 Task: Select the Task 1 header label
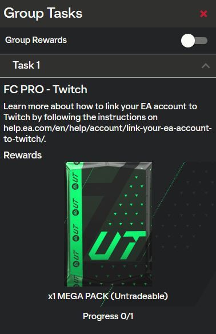[x=26, y=65]
